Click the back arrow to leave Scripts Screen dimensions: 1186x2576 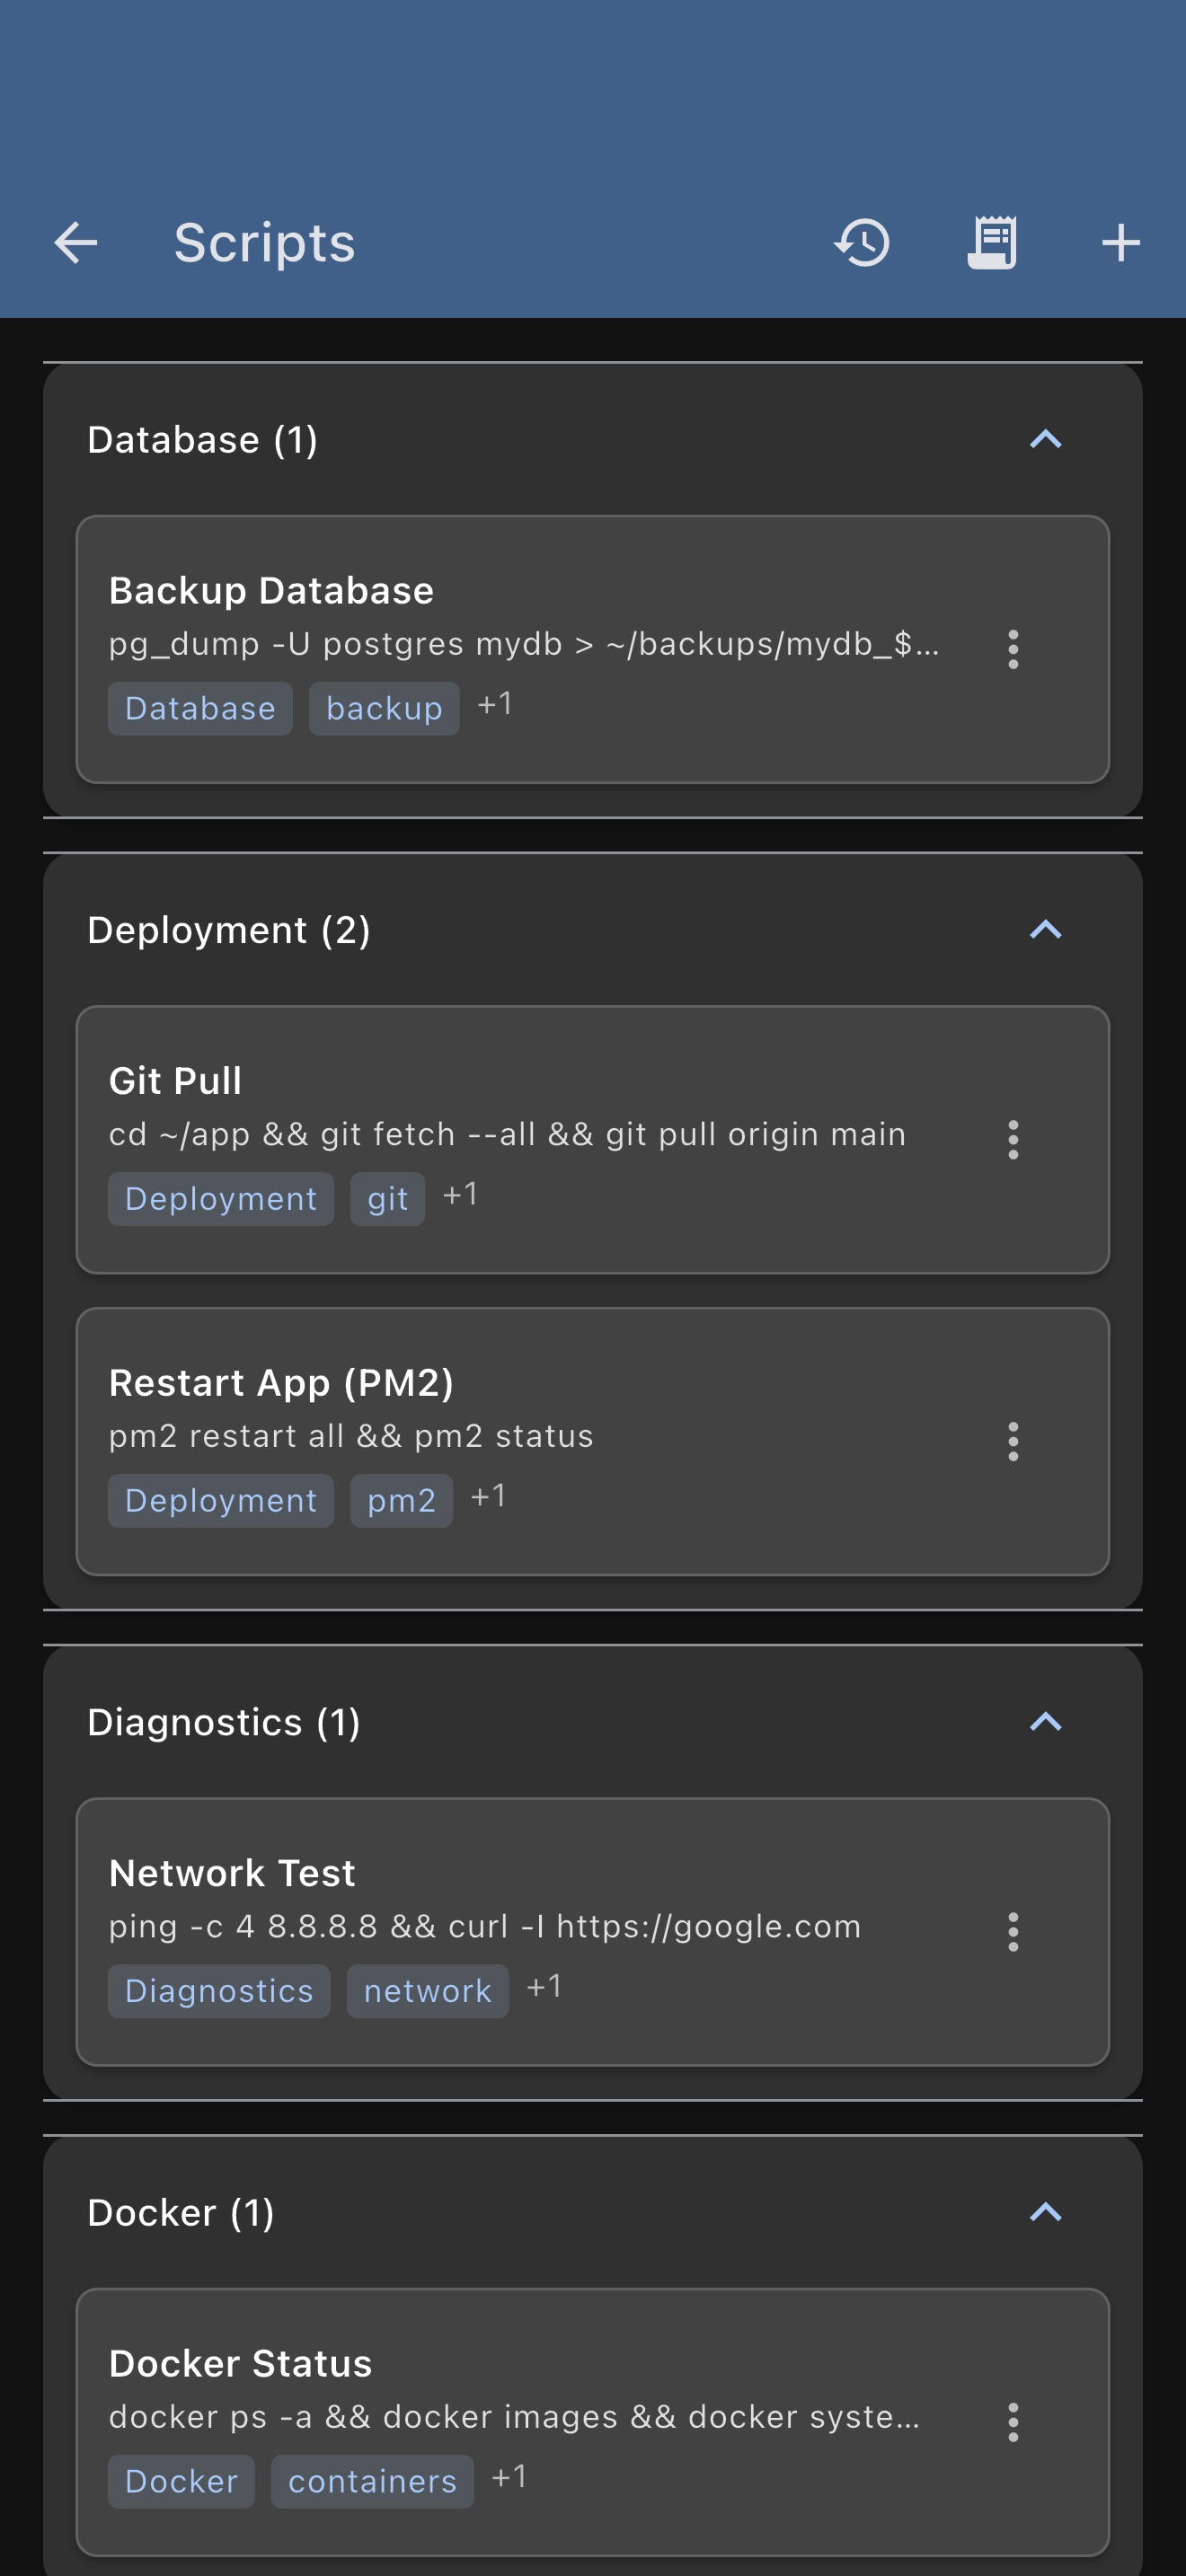75,241
